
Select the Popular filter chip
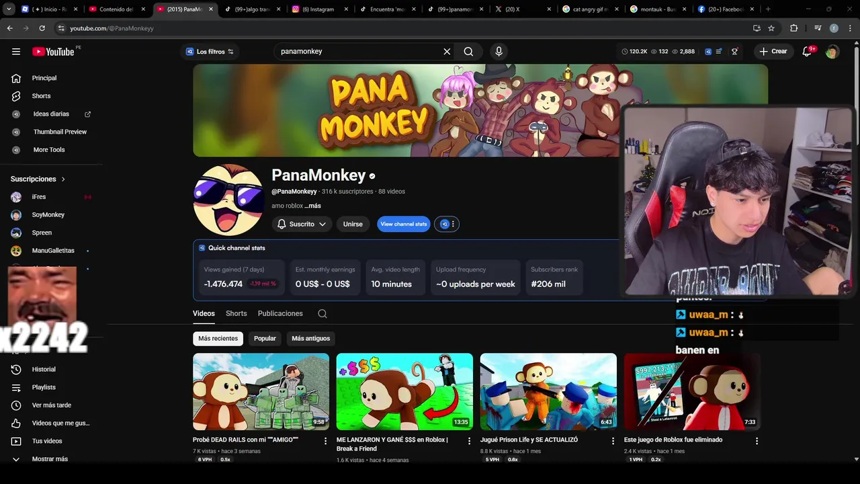tap(265, 338)
